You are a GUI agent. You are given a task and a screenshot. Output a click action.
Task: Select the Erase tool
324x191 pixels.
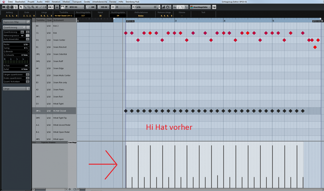point(29,7)
